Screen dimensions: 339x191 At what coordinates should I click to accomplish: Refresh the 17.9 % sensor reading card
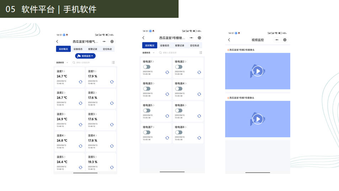(112, 82)
